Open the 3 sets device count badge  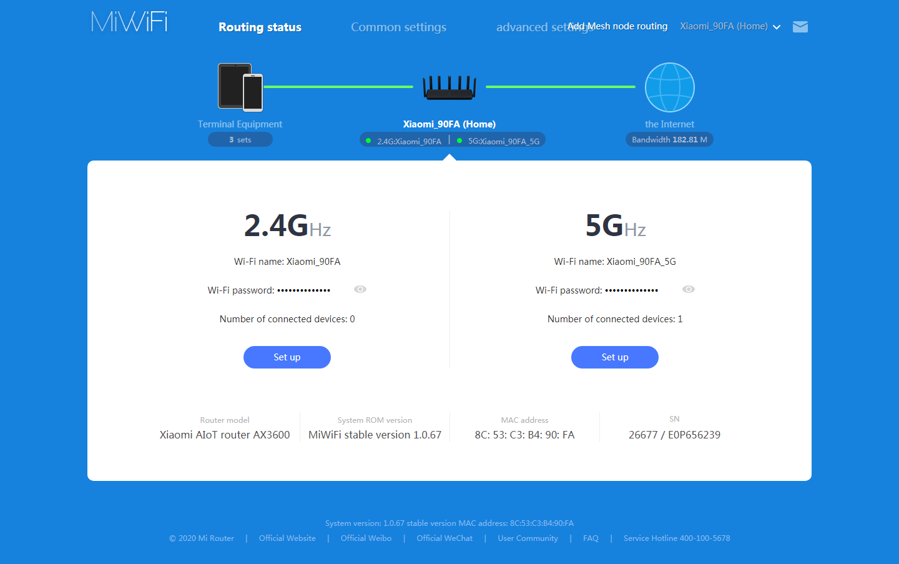coord(240,139)
